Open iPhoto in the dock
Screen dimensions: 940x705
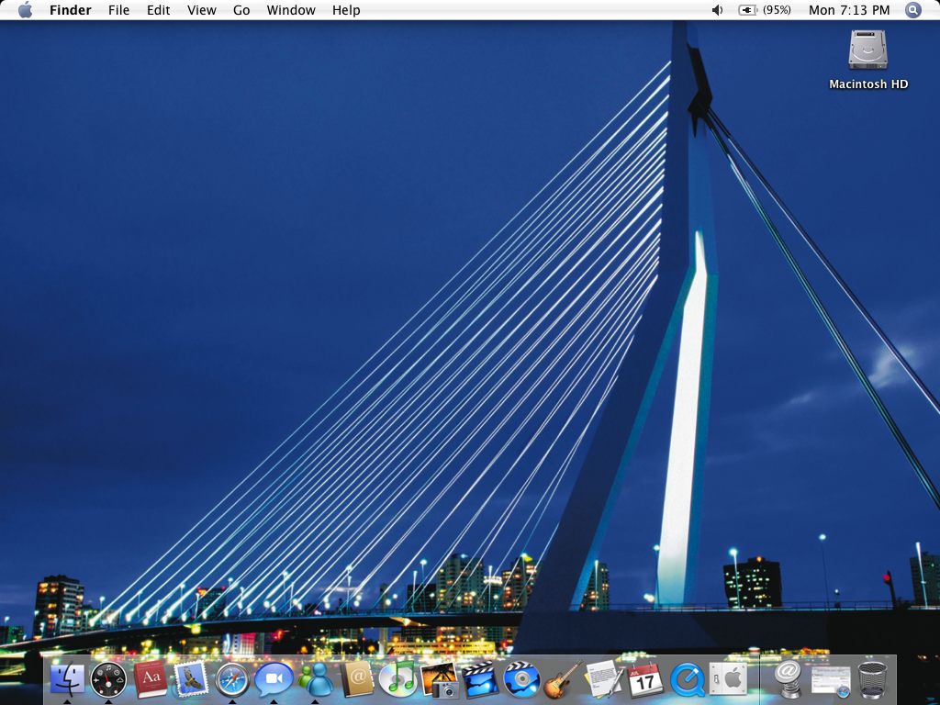pyautogui.click(x=439, y=680)
